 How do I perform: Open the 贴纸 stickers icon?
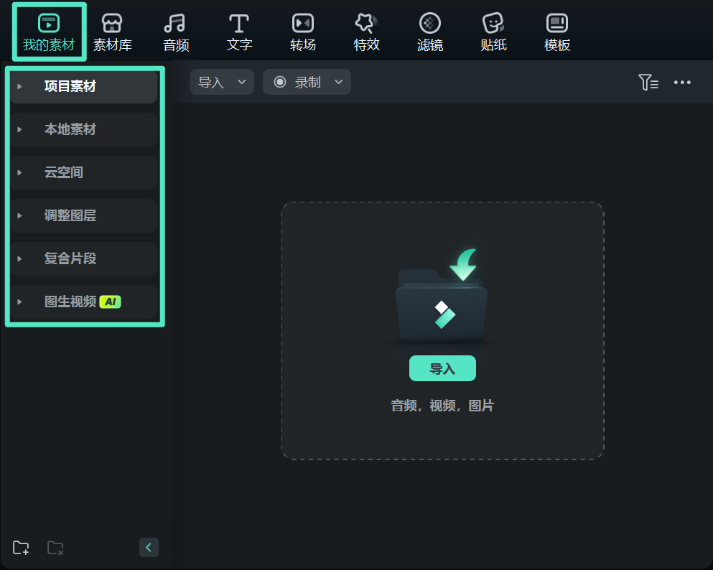point(493,32)
